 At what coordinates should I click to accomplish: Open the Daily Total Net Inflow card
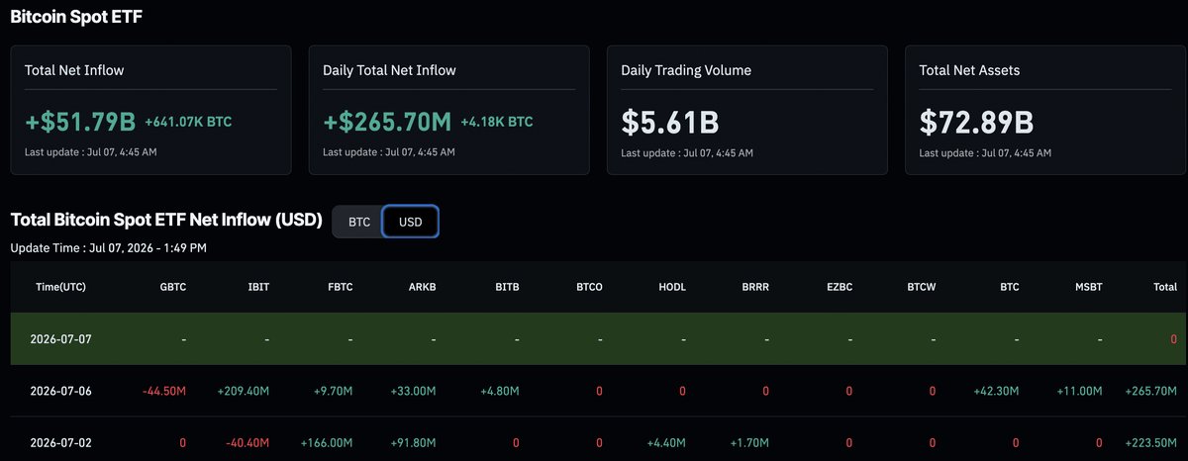tap(449, 110)
